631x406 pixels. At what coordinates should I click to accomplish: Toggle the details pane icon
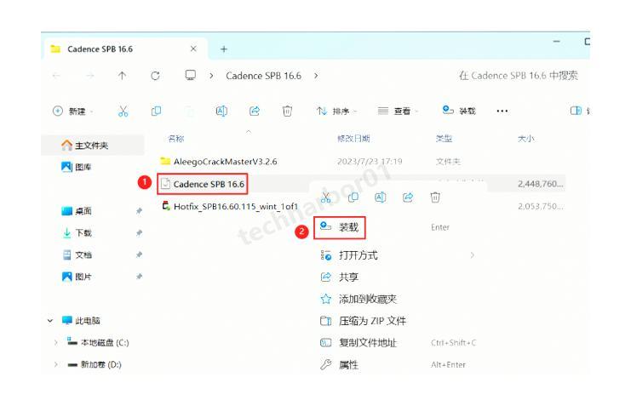click(576, 111)
